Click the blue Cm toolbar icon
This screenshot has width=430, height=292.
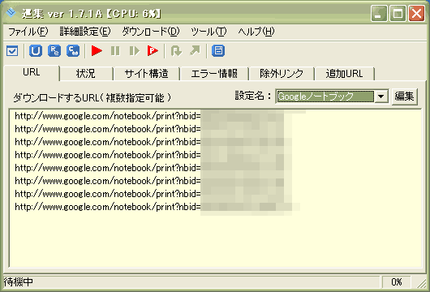pyautogui.click(x=73, y=51)
